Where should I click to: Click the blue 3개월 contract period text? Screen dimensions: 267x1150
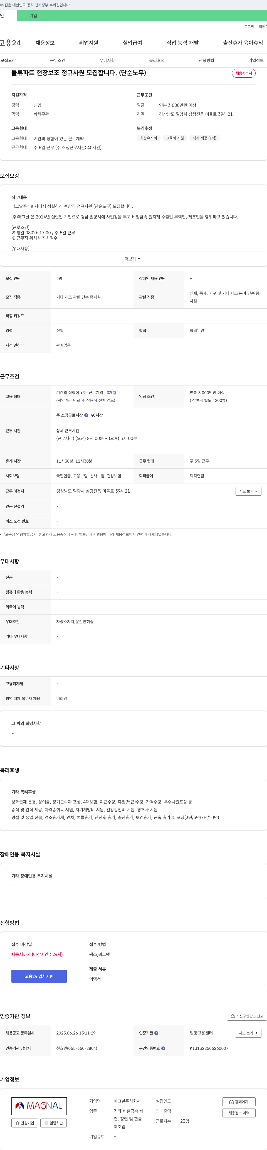[111, 393]
